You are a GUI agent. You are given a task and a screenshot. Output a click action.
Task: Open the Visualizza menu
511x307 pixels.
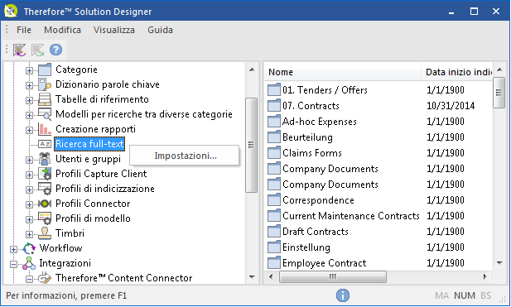pyautogui.click(x=114, y=30)
